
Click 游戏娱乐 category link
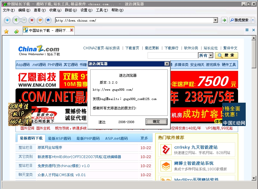point(213,64)
